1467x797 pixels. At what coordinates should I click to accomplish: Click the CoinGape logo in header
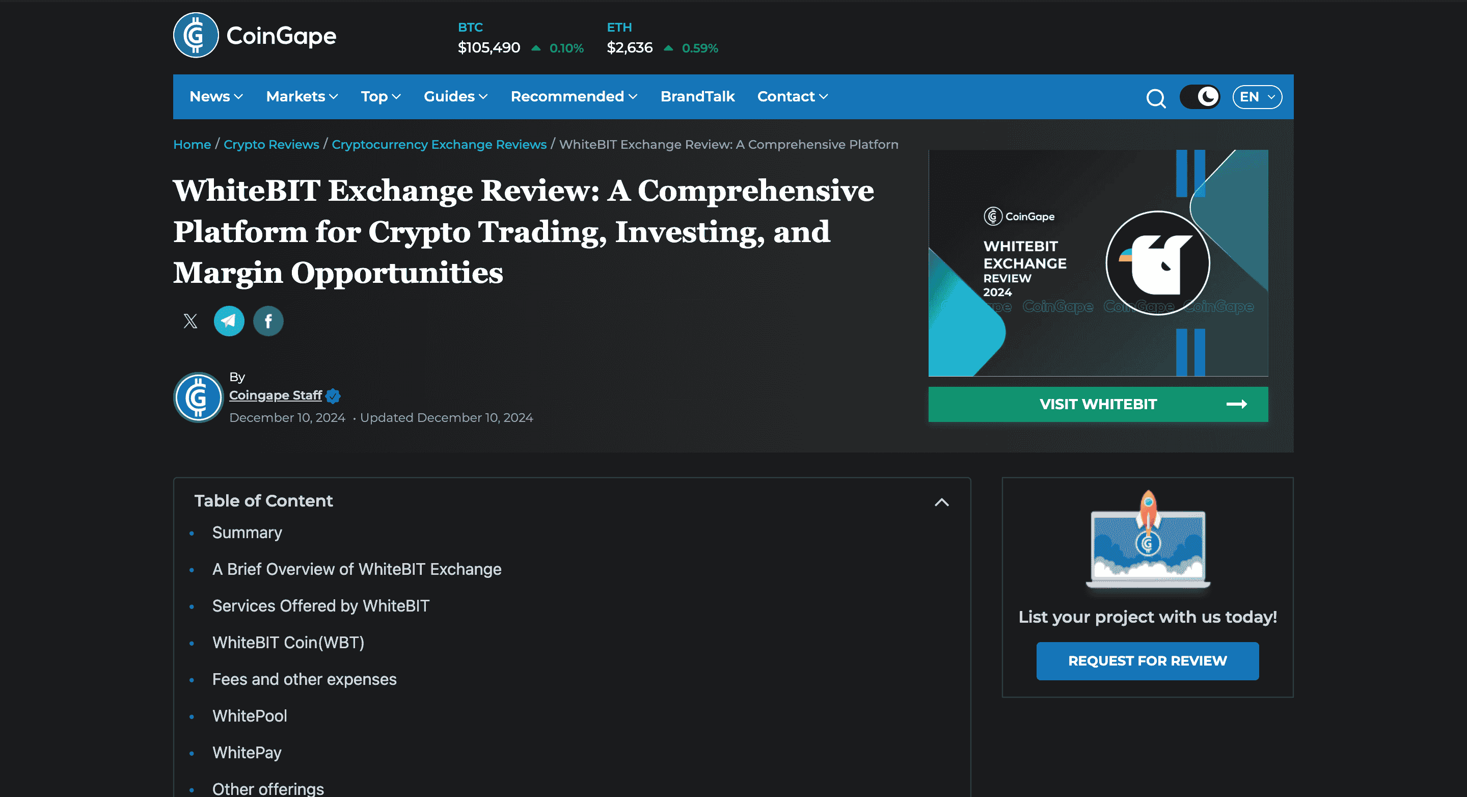tap(255, 35)
